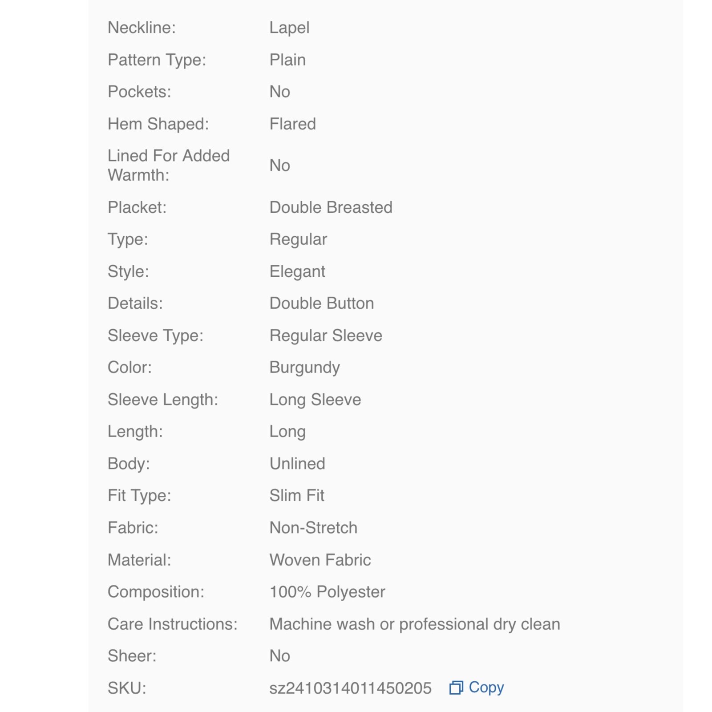
Task: Click the 100% Polyester composition value
Action: 327,592
